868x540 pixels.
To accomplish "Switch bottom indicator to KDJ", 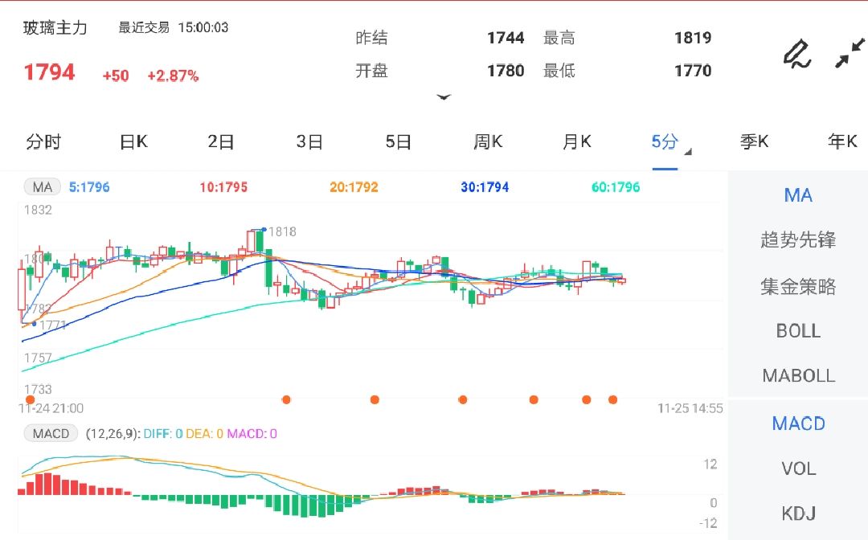I will [798, 513].
